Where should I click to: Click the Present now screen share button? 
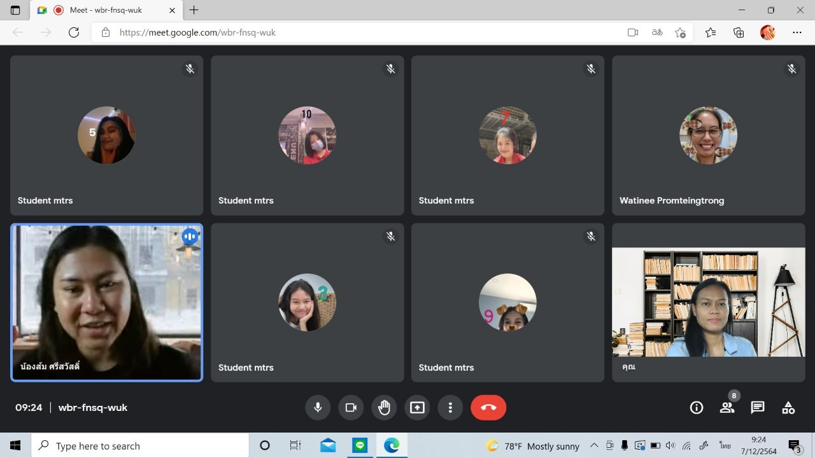(x=417, y=408)
